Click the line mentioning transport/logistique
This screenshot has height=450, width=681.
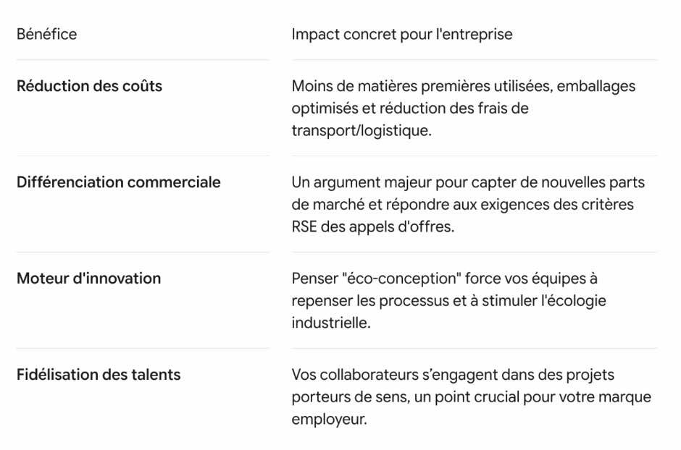362,130
